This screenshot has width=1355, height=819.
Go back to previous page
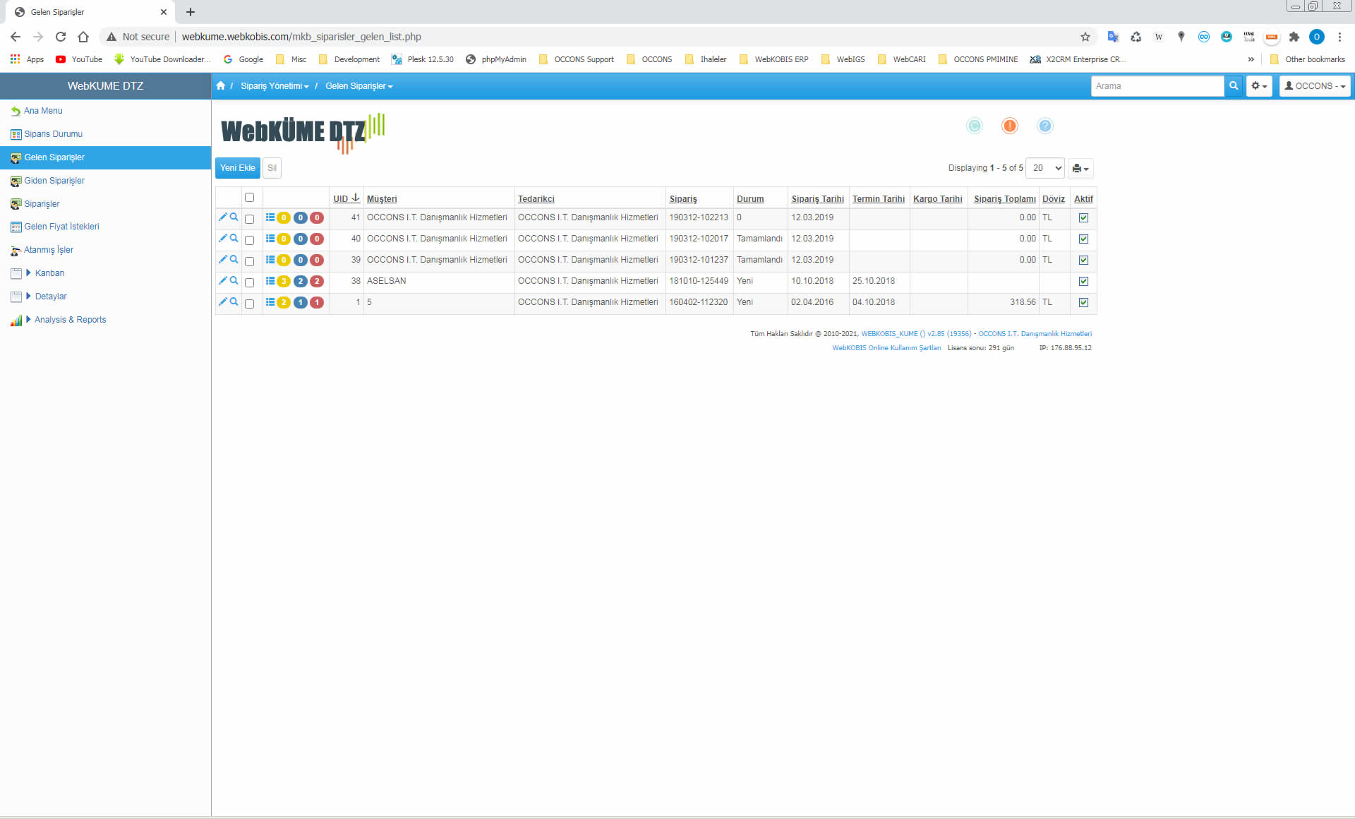click(16, 37)
